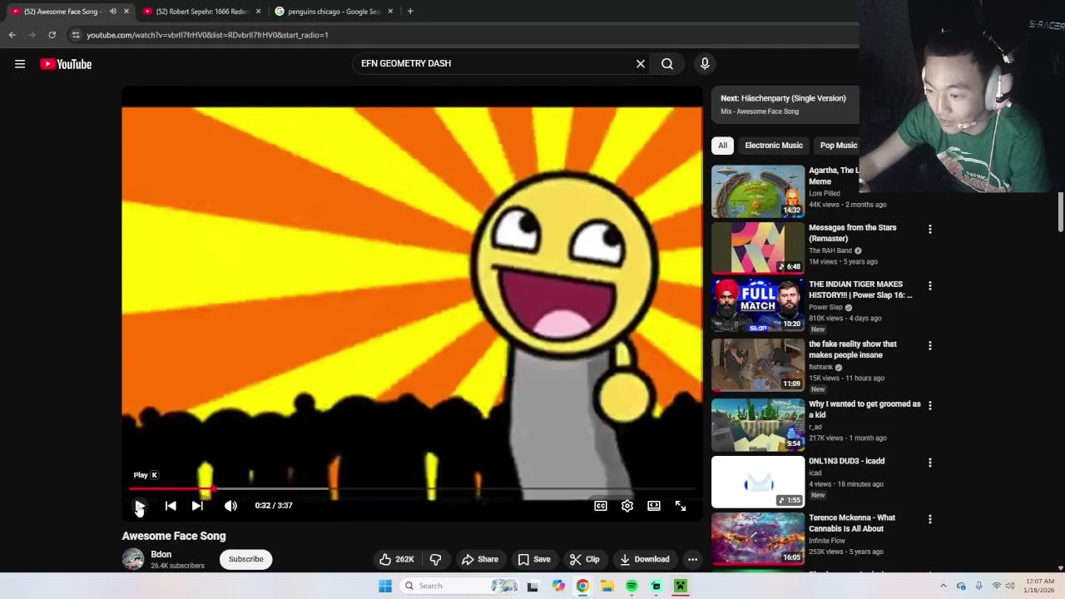Open the Terence Mckenna video title
Screen dimensions: 1065x599
click(x=852, y=523)
